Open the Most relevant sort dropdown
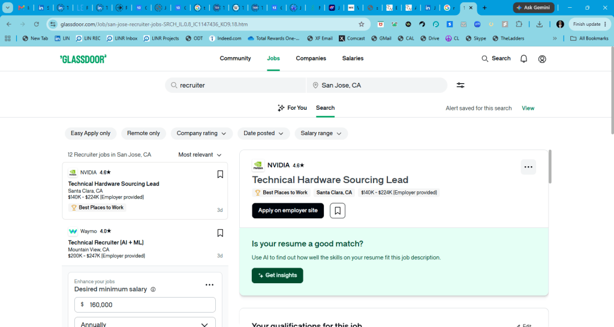This screenshot has width=614, height=327. click(200, 155)
